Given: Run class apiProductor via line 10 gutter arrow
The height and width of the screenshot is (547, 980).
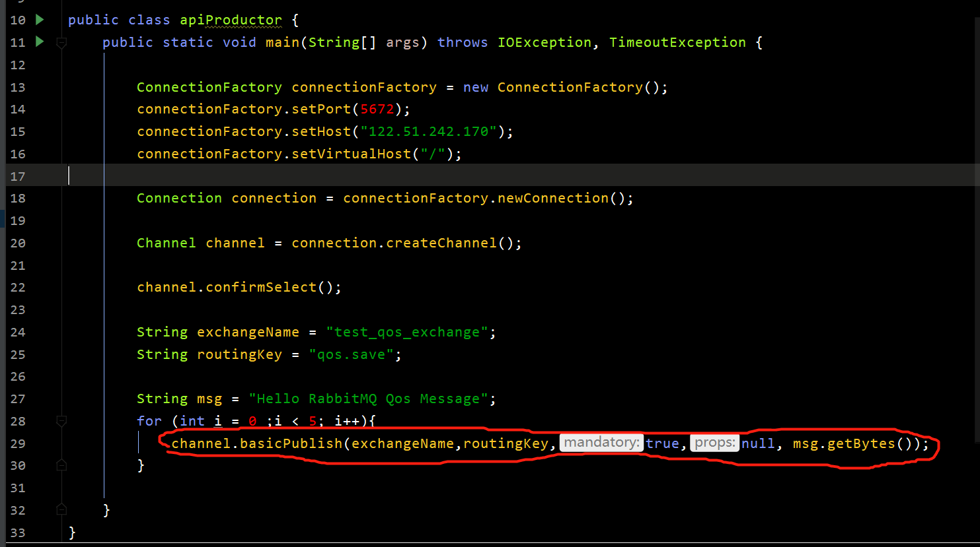Looking at the screenshot, I should (40, 20).
